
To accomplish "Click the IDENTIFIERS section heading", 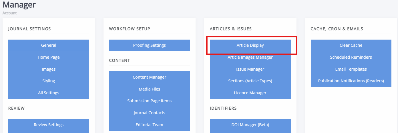I will (x=223, y=108).
